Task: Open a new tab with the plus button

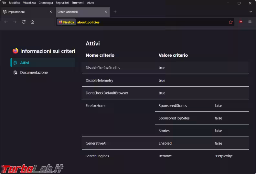Action: point(115,12)
